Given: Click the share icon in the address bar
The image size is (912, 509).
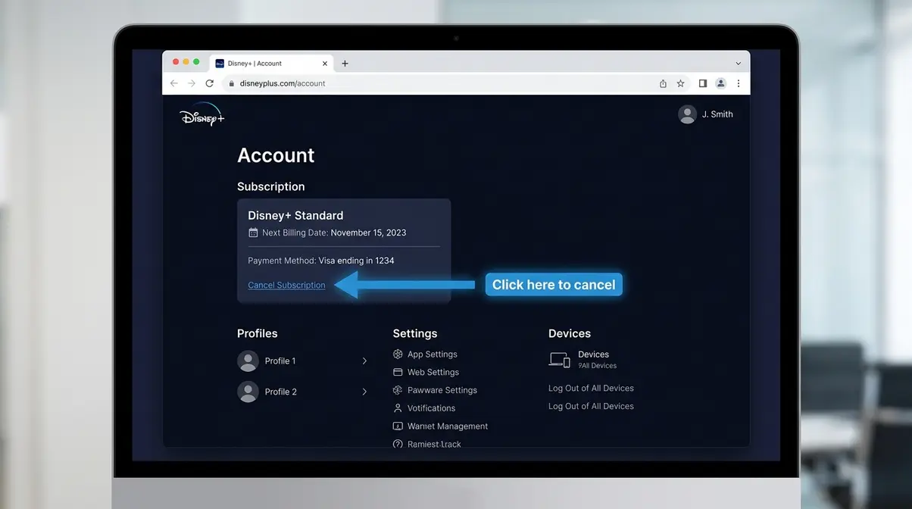Looking at the screenshot, I should click(663, 83).
